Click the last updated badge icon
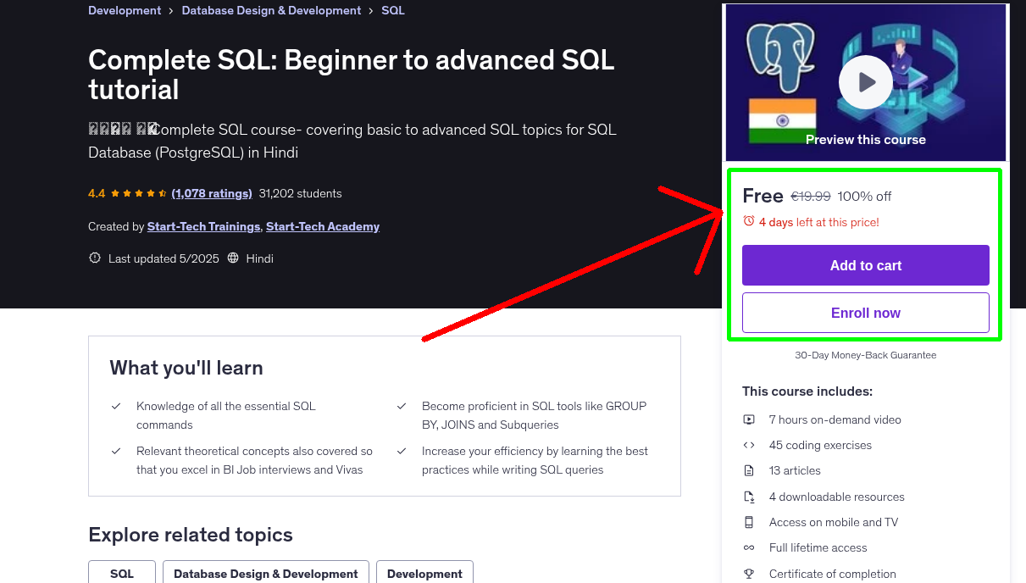This screenshot has width=1026, height=583. [95, 258]
